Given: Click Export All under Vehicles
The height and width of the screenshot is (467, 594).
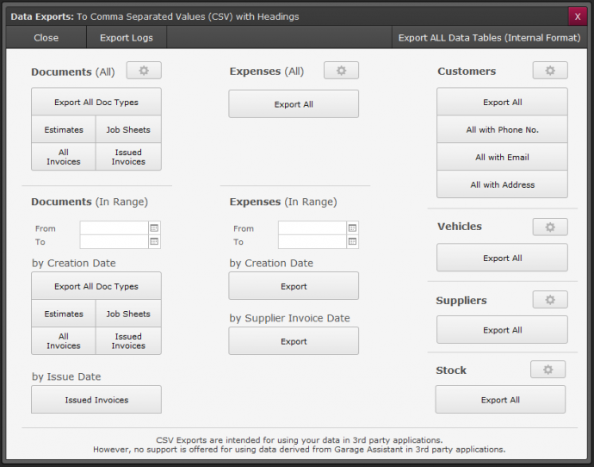Looking at the screenshot, I should coord(503,258).
